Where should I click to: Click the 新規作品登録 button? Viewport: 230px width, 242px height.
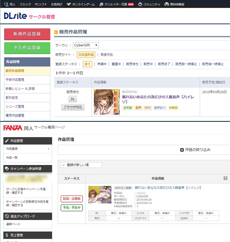[x=27, y=34]
